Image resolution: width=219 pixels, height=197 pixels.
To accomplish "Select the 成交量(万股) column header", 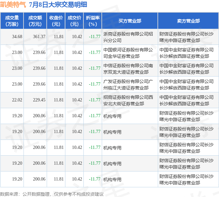I will click(x=12, y=21).
